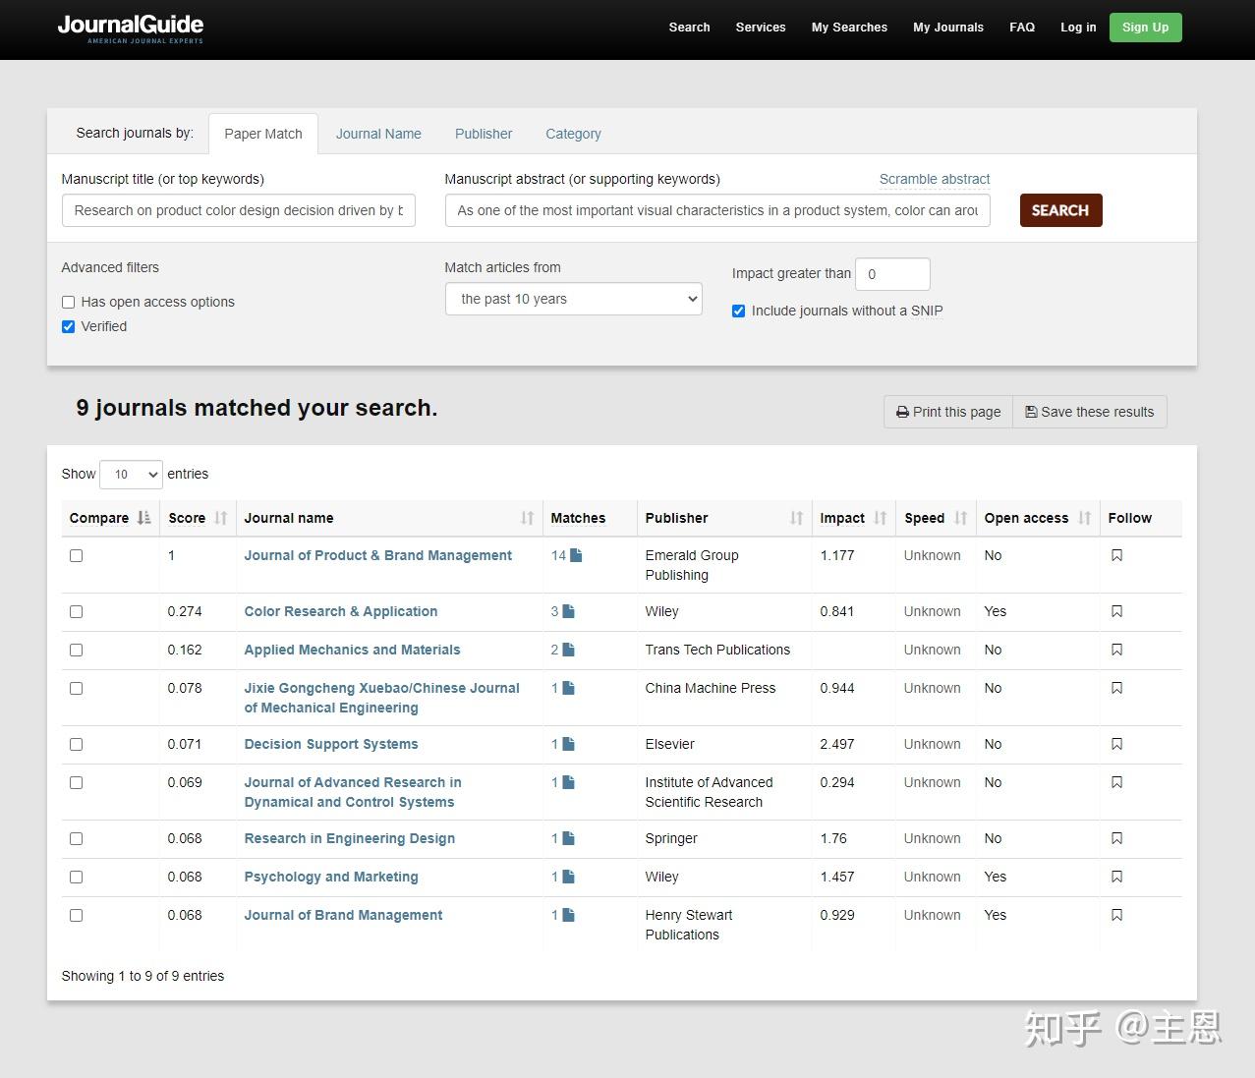Sort by Journal name column sorter
Image resolution: width=1255 pixels, height=1078 pixels.
click(528, 518)
